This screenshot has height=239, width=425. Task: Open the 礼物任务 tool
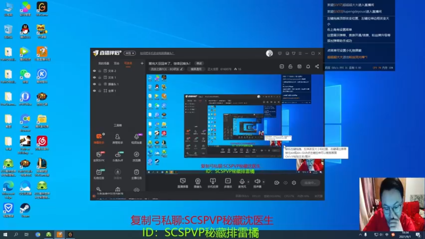pos(99,174)
